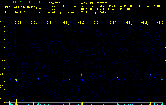Click the 0330 time marker

click(160, 23)
